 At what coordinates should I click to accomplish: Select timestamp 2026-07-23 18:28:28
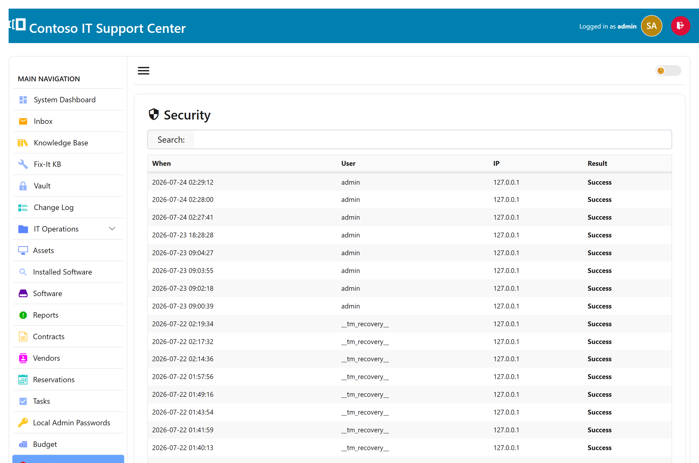183,235
